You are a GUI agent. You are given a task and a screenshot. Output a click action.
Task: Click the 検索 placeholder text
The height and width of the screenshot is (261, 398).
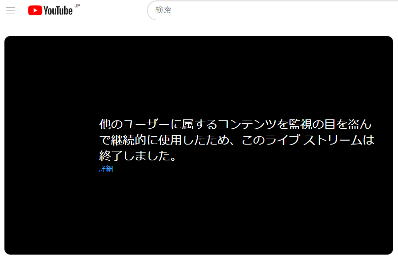163,10
